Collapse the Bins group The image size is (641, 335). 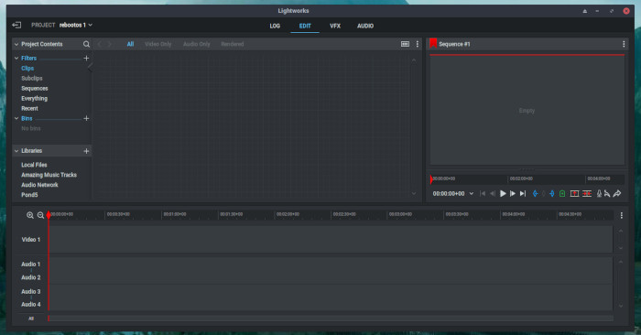[x=16, y=118]
